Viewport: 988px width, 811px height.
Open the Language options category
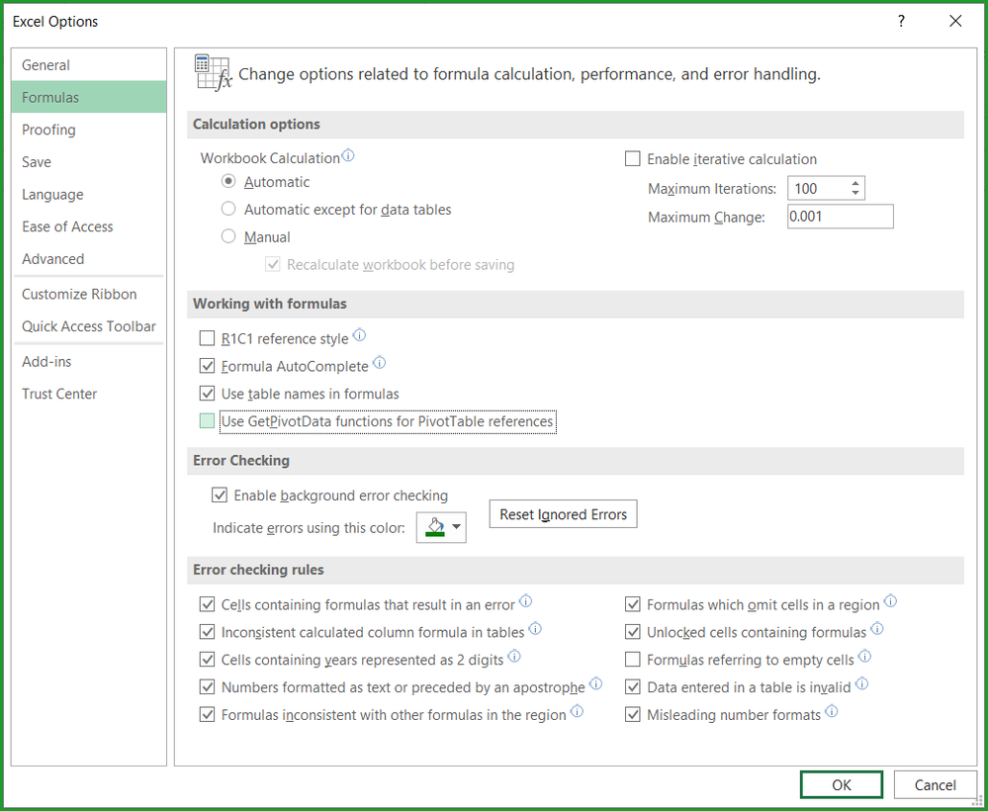click(89, 194)
